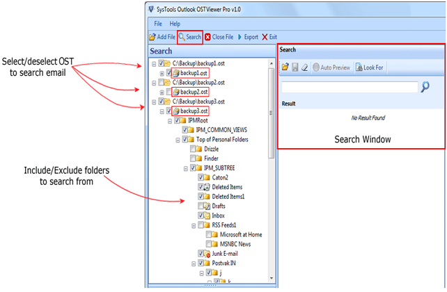Viewport: 447px width, 292px height.
Task: Select the IPM_SUBTREE folder label
Action: point(219,168)
